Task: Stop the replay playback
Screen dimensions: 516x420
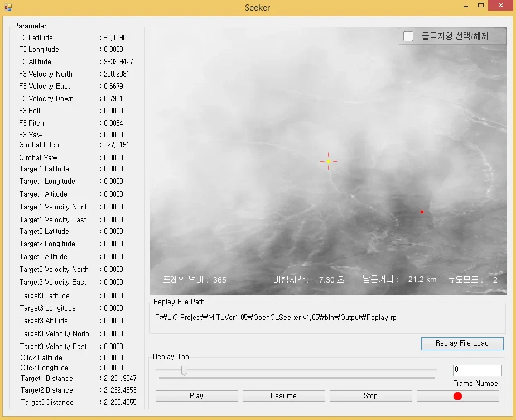Action: 370,395
